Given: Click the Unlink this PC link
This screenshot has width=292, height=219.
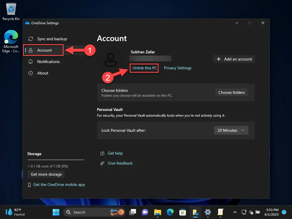Looking at the screenshot, I should click(x=145, y=68).
